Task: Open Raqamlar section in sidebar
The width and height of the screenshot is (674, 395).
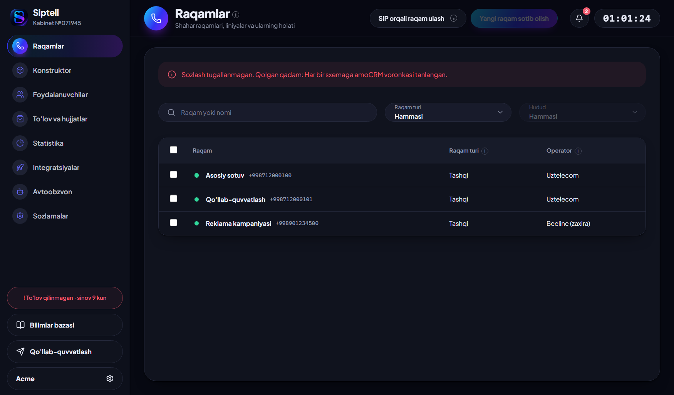Action: click(x=65, y=46)
